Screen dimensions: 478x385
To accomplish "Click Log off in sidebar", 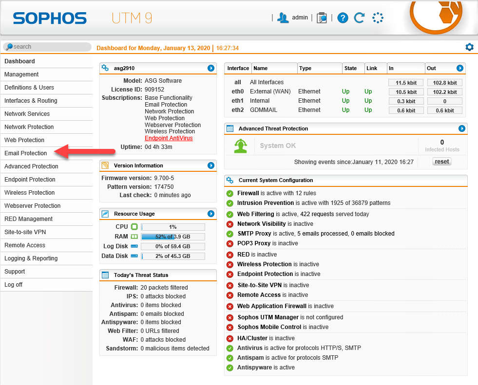I will [14, 285].
